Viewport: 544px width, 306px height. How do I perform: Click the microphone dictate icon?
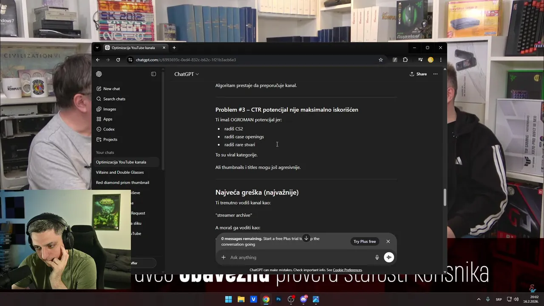coord(377,257)
